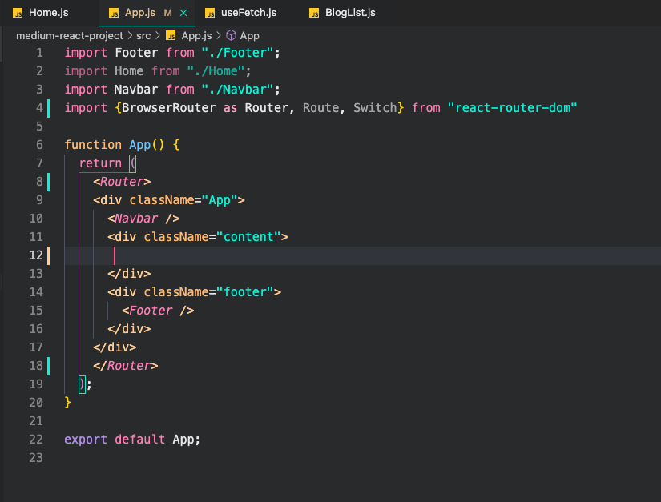Image resolution: width=661 pixels, height=502 pixels.
Task: Click the "./Footer" import string
Action: click(238, 53)
